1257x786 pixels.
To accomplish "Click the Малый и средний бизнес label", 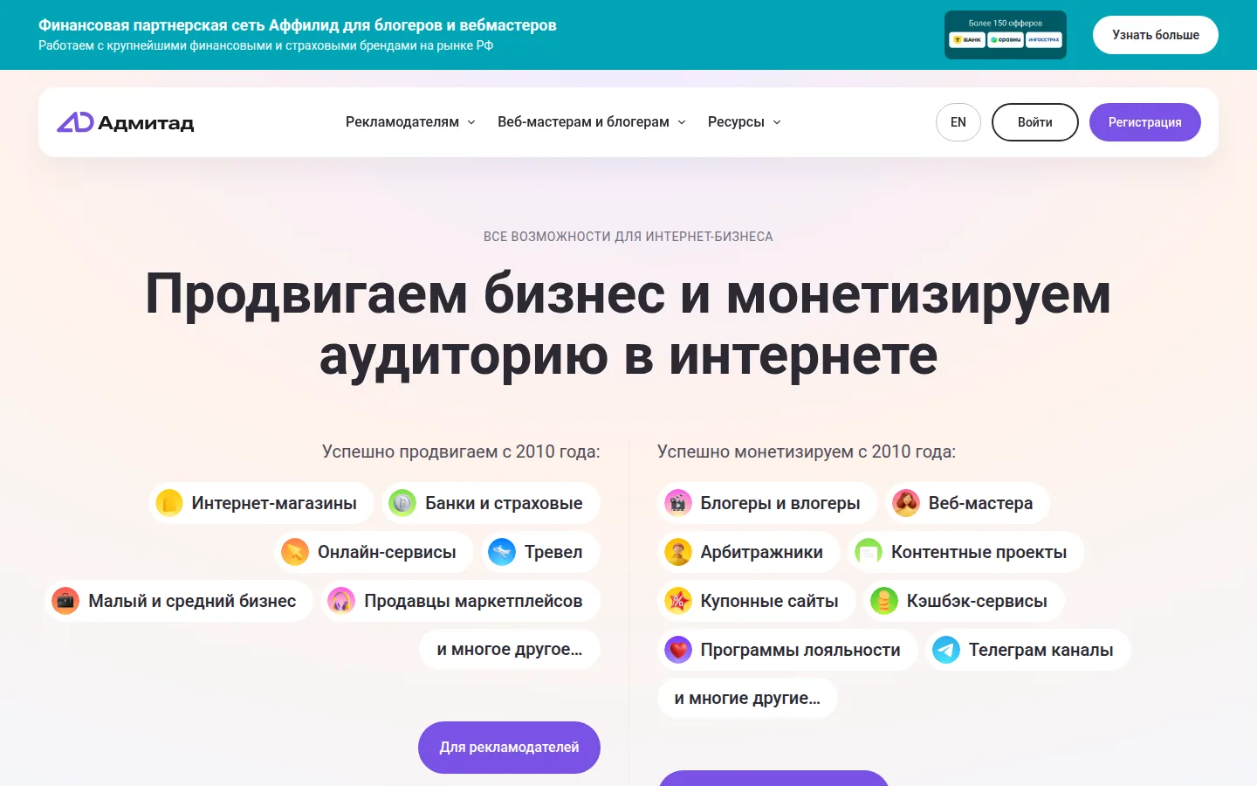I will [192, 601].
